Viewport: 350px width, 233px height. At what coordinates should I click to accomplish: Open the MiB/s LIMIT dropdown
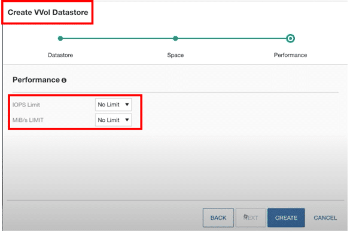pyautogui.click(x=114, y=120)
